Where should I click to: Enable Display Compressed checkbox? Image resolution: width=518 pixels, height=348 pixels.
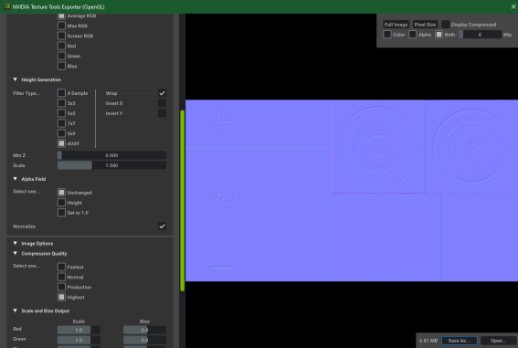click(x=445, y=25)
